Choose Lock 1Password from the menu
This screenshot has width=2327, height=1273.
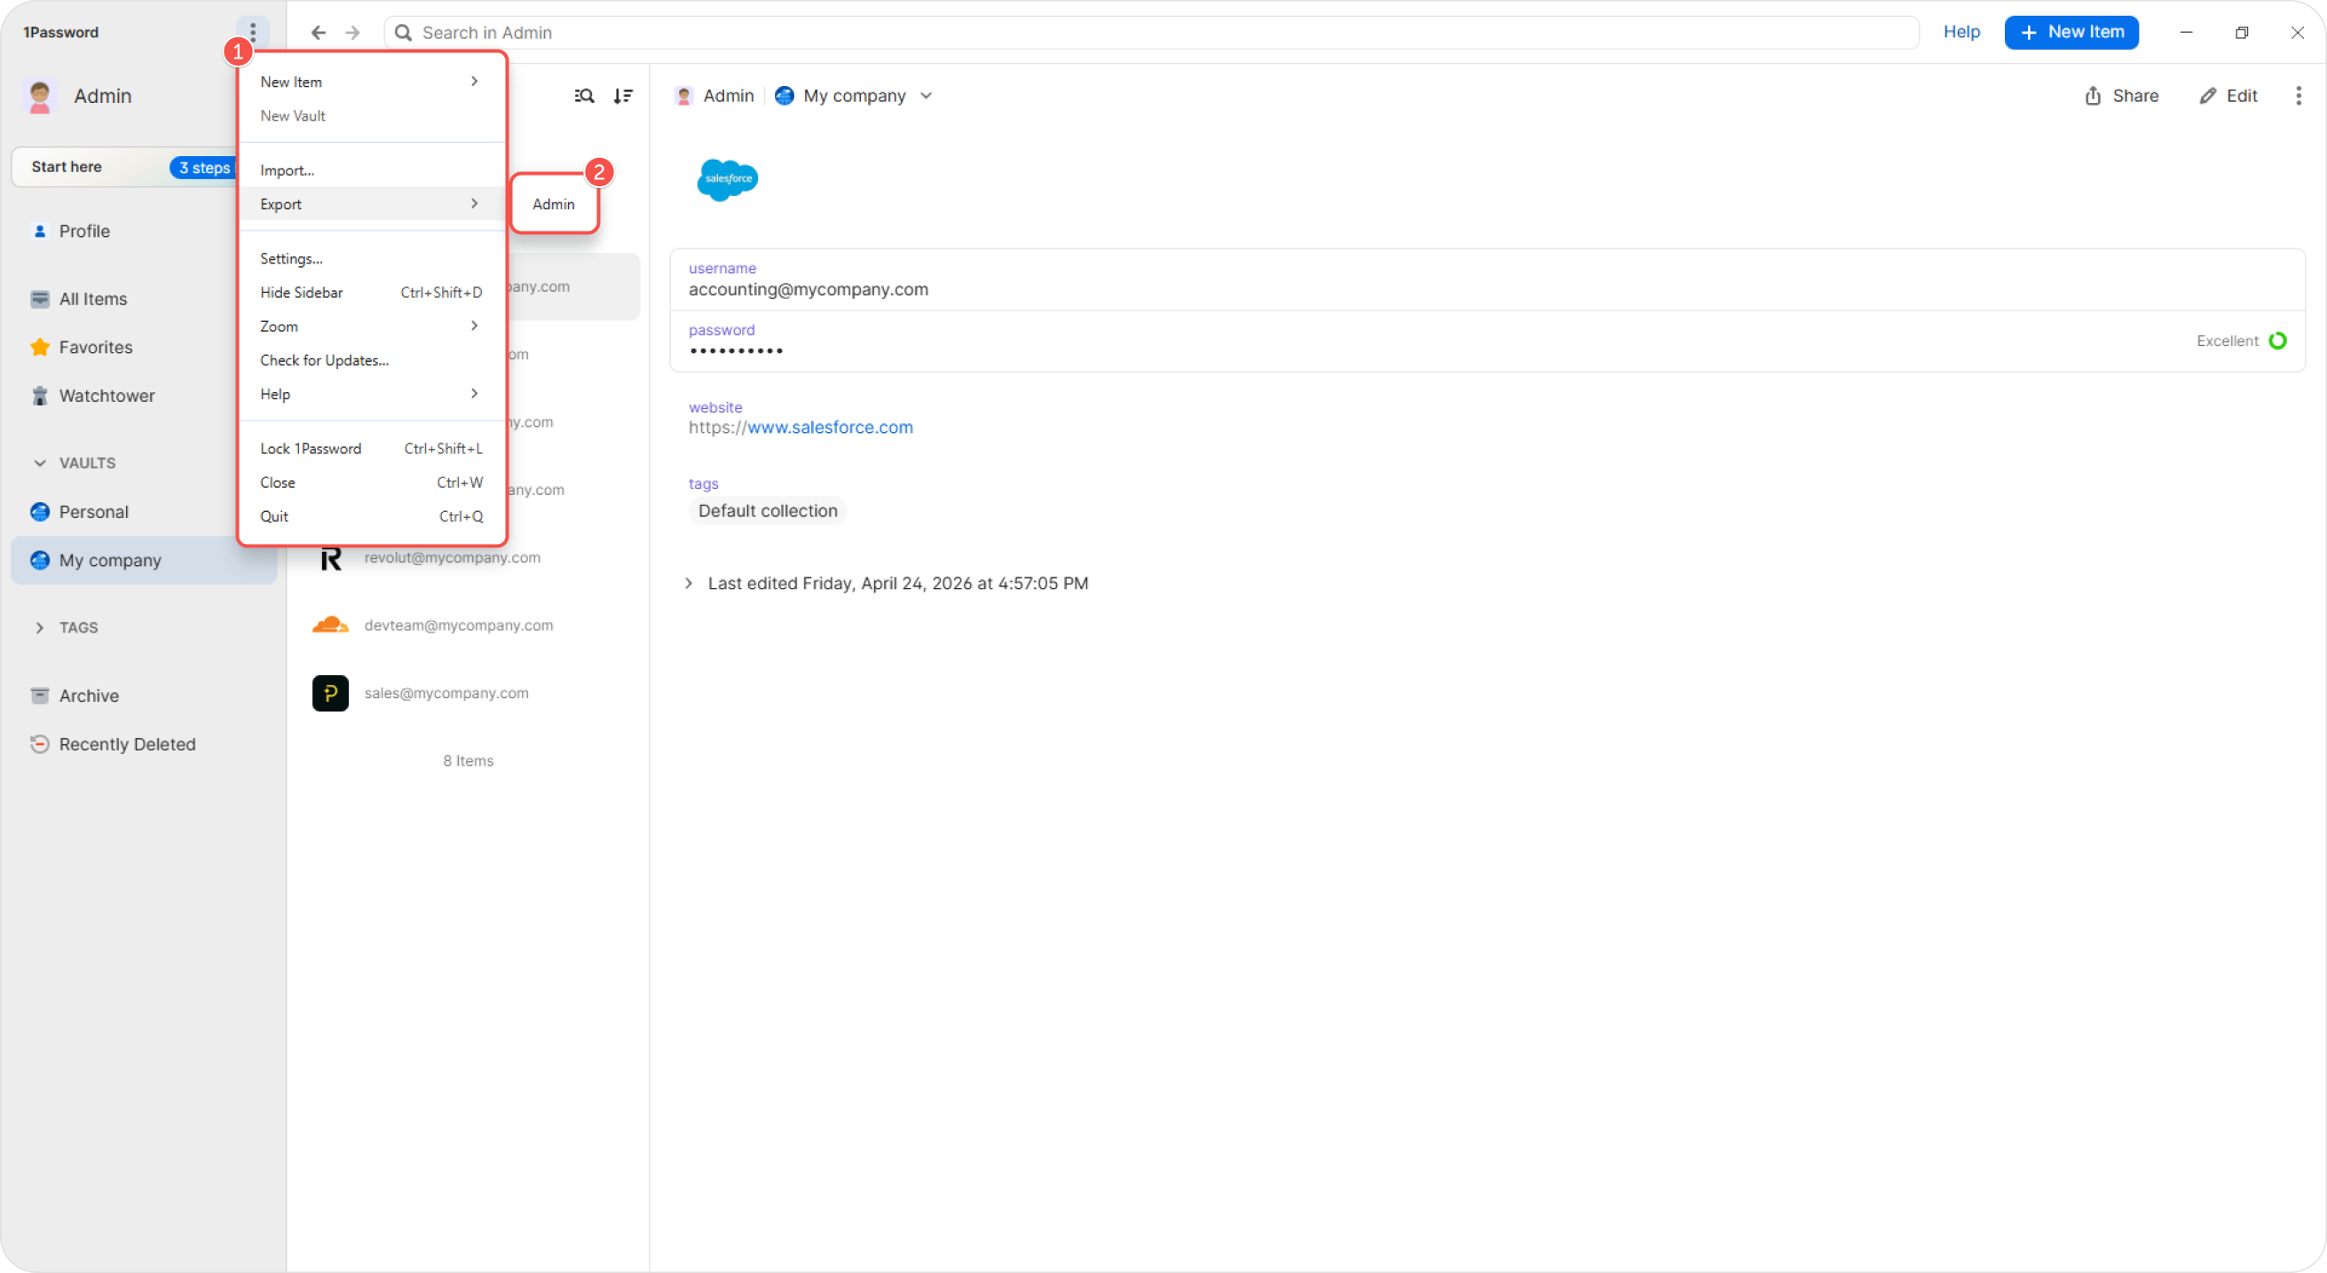click(370, 449)
